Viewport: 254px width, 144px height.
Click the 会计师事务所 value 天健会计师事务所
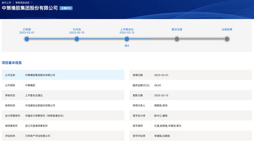pyautogui.click(x=44, y=116)
